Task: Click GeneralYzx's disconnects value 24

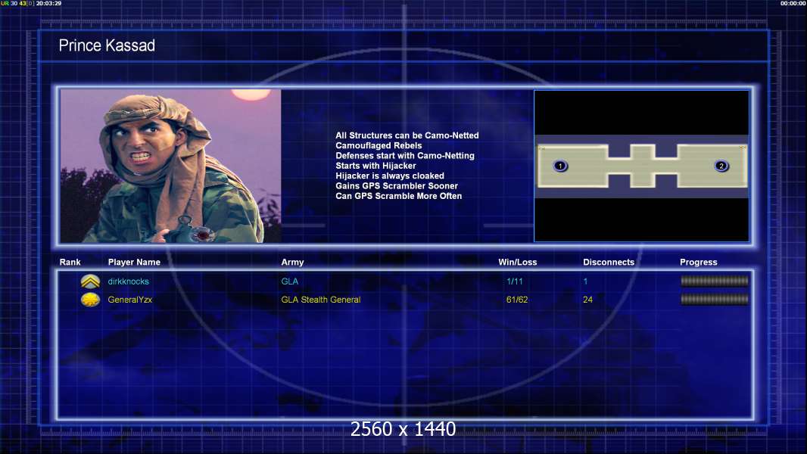Action: coord(587,300)
